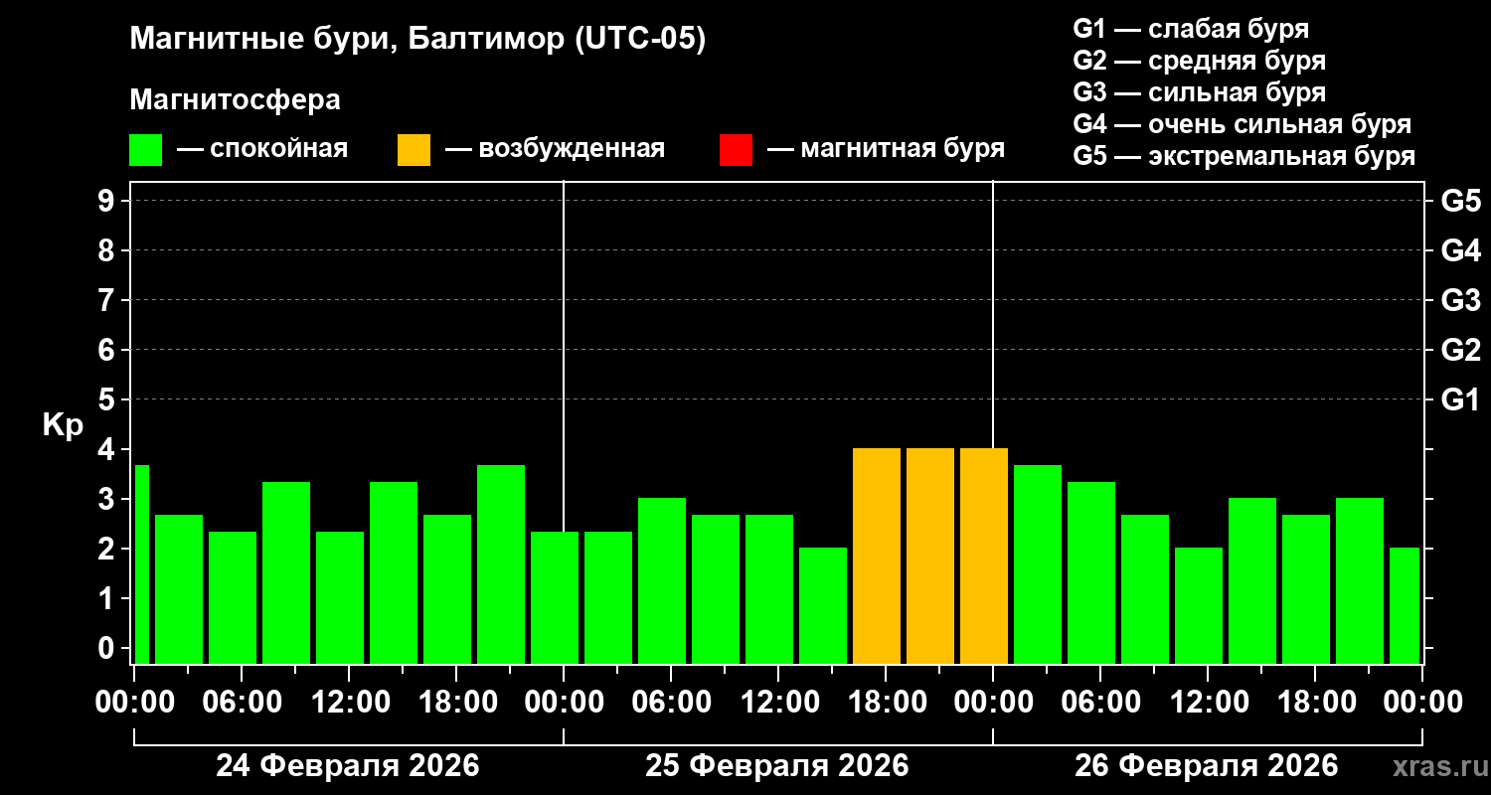The image size is (1491, 795).
Task: Click the 'G2 — средняя буря' legend line
Action: (x=1199, y=61)
